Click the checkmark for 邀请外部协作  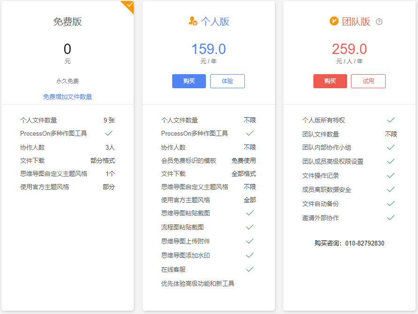coord(391,218)
